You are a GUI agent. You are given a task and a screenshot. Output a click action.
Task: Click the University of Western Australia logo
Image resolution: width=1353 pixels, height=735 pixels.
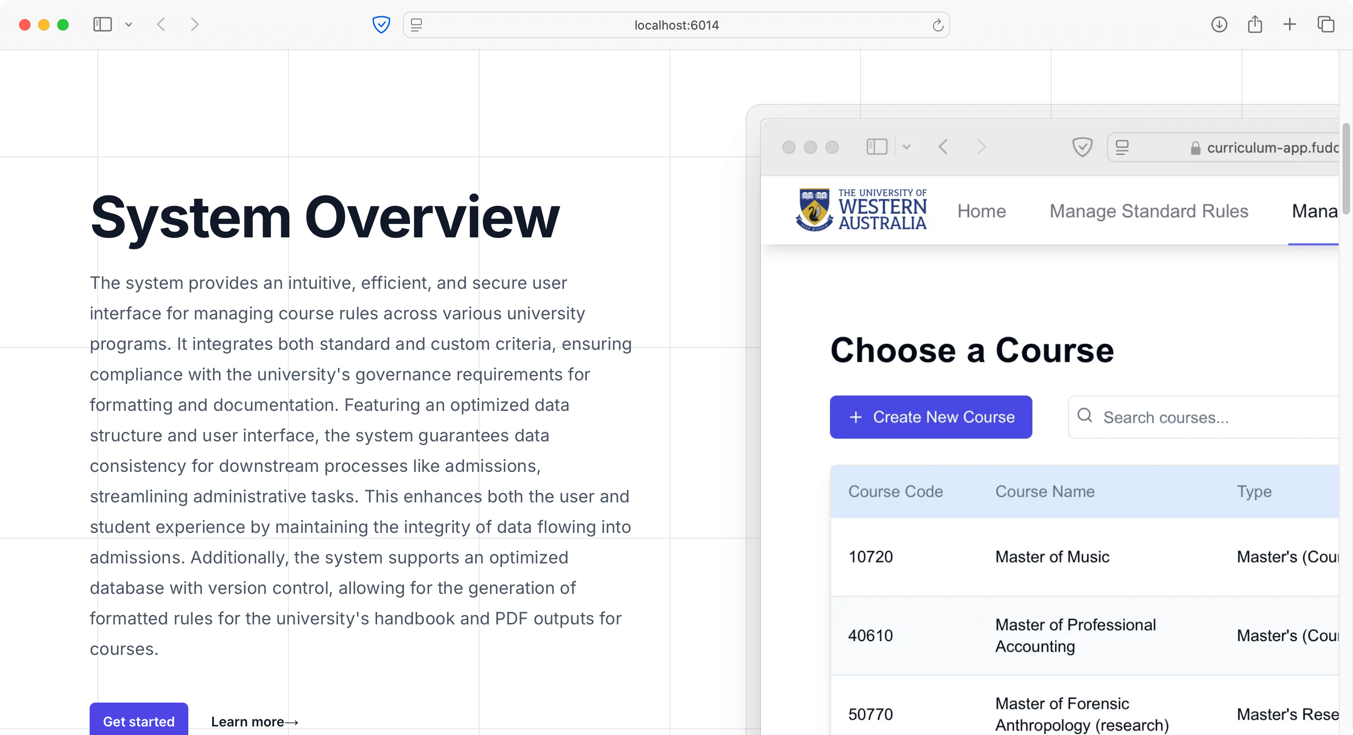coord(861,210)
